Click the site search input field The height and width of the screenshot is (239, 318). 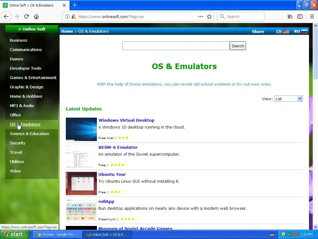pos(176,46)
